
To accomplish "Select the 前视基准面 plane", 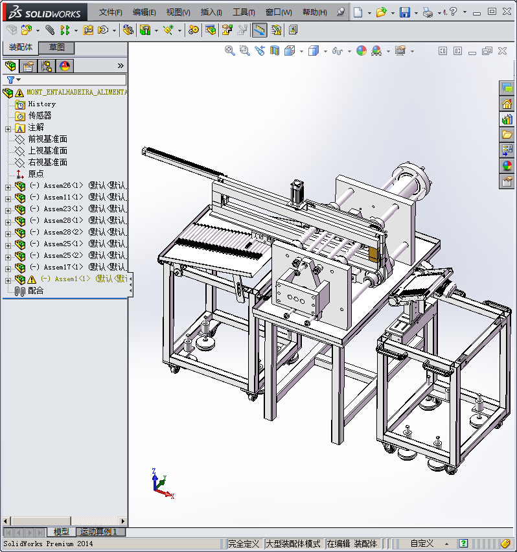I will click(x=47, y=139).
